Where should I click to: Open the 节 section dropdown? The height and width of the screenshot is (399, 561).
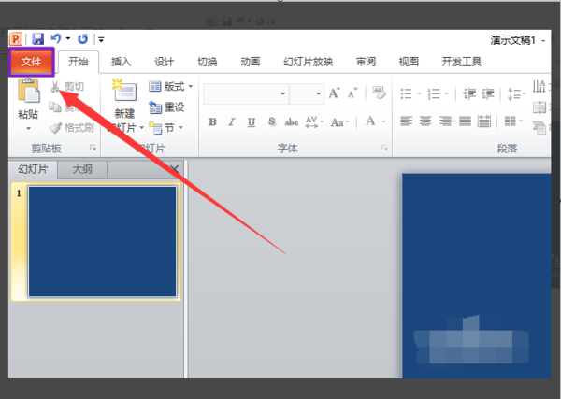(165, 128)
